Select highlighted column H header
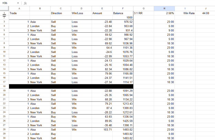 tap(164, 9)
